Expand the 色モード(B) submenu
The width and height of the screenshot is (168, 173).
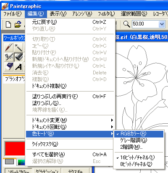pyautogui.click(x=70, y=134)
